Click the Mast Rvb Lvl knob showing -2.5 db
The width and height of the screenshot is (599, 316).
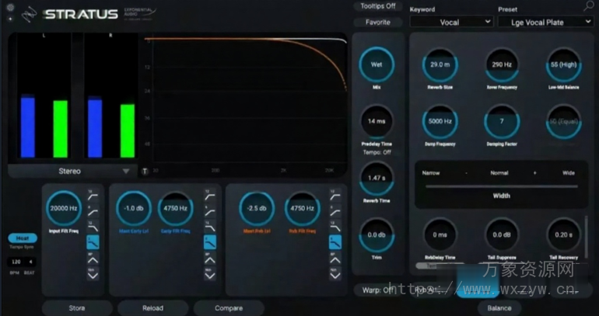[257, 209]
